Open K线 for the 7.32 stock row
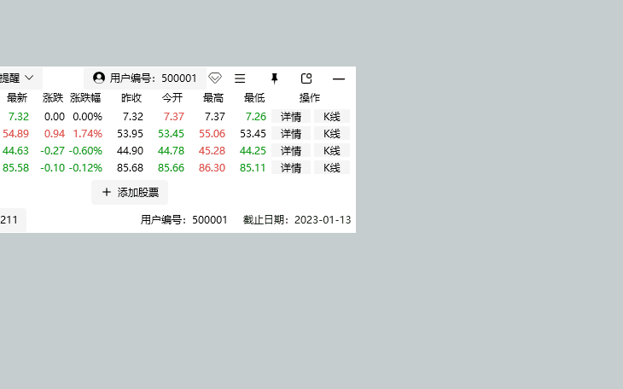This screenshot has width=623, height=389. coord(332,116)
